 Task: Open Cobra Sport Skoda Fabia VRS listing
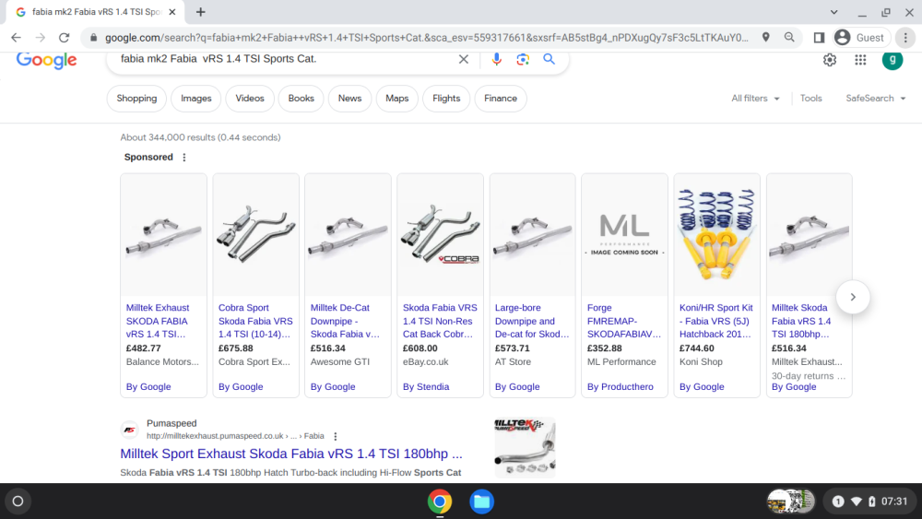(255, 321)
